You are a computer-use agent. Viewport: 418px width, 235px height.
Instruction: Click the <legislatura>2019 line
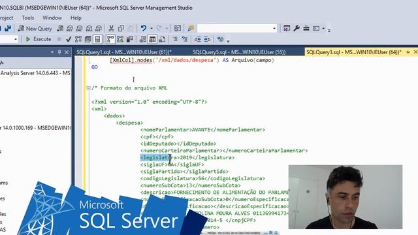click(187, 157)
